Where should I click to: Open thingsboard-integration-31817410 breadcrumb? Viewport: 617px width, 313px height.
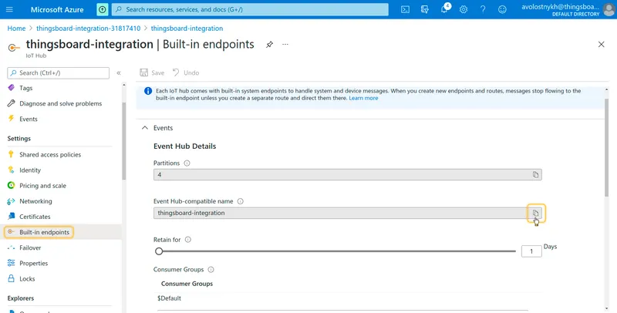click(x=88, y=29)
